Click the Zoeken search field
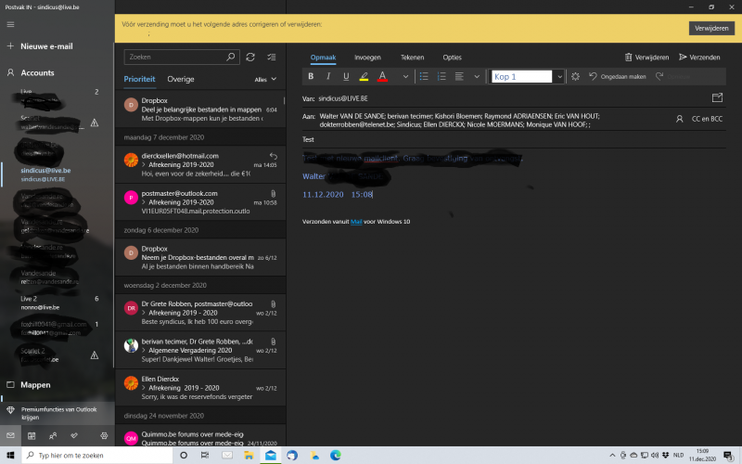Viewport: 742px width, 464px height. [176, 57]
